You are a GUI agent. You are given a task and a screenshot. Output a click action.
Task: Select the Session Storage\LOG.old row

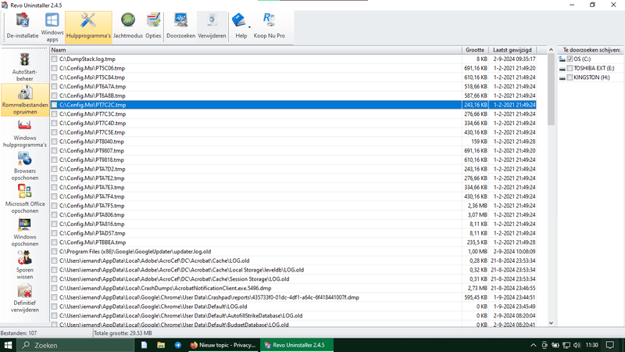click(294, 279)
